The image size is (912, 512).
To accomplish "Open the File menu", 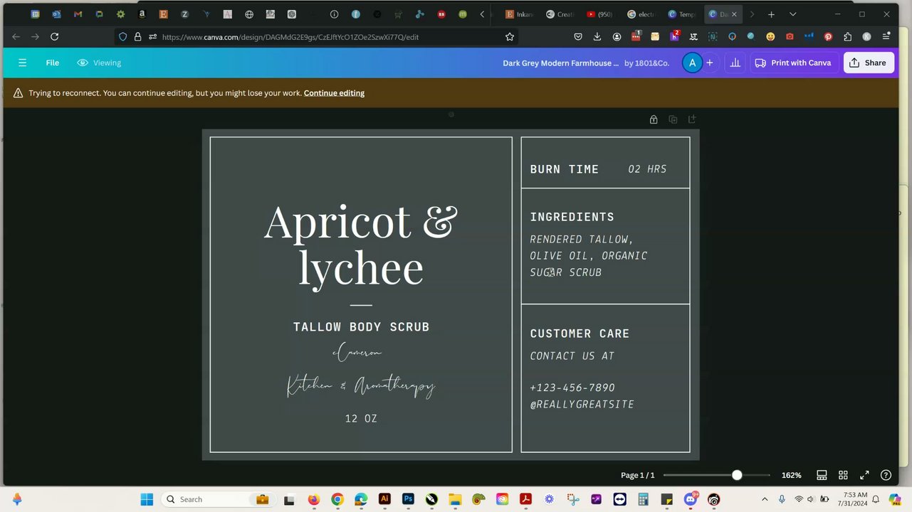I will 53,63.
